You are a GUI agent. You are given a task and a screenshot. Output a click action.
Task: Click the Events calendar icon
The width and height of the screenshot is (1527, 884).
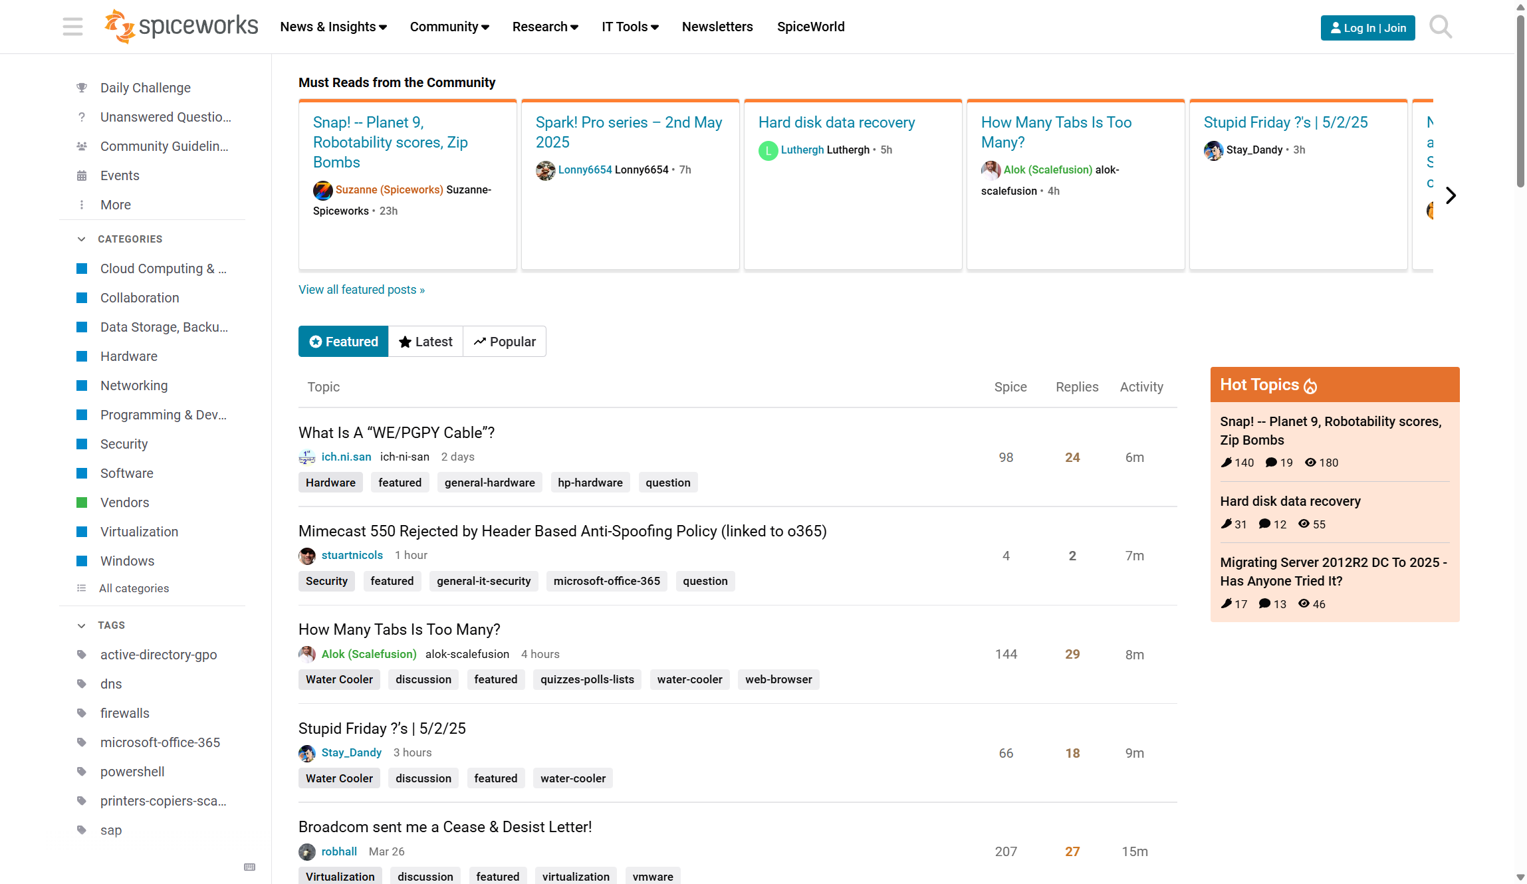(82, 175)
